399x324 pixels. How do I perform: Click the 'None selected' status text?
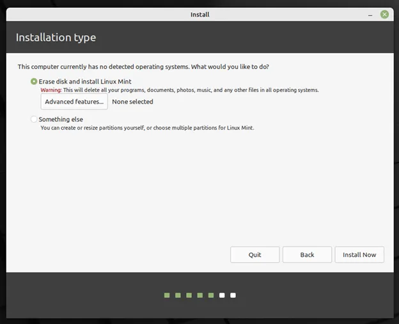[x=132, y=102]
